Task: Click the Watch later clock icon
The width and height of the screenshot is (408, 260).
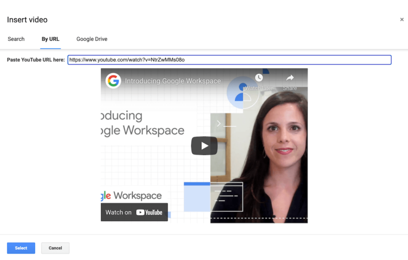Action: (x=259, y=77)
